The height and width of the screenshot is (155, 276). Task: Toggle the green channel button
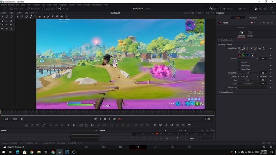244,55
